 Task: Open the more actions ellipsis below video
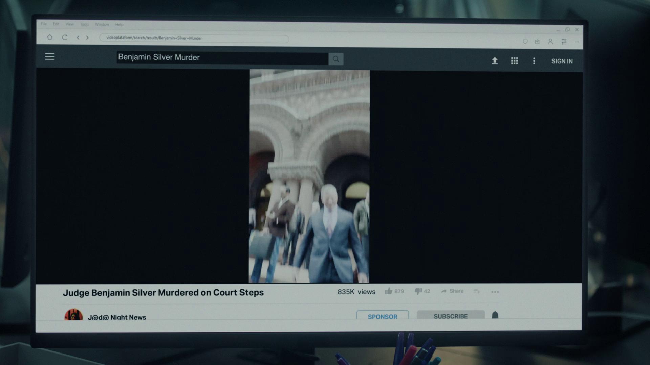(495, 292)
